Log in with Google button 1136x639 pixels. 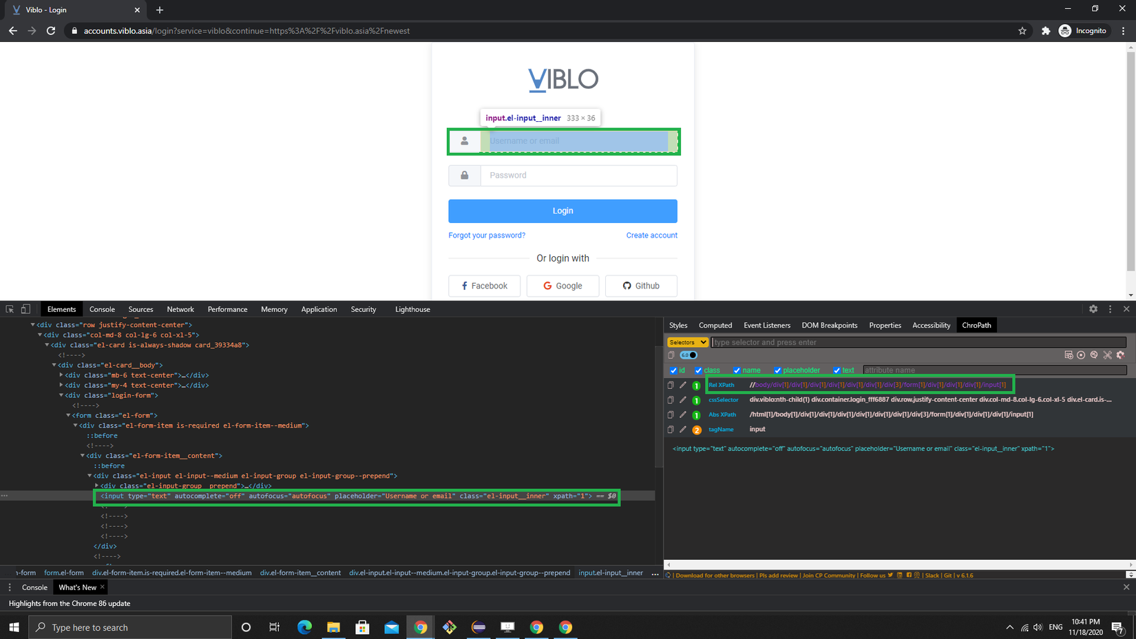pyautogui.click(x=562, y=286)
